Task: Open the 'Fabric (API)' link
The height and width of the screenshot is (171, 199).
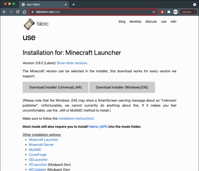Action: click(98, 127)
